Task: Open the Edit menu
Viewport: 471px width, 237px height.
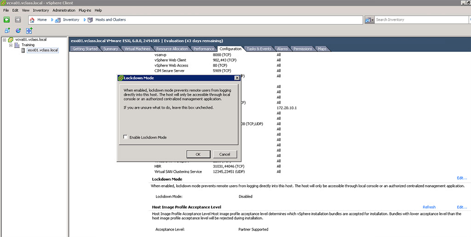Action: pyautogui.click(x=15, y=10)
